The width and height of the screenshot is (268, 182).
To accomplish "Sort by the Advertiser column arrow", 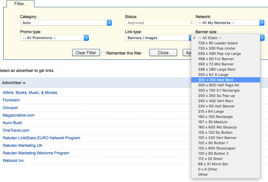I will [24, 83].
